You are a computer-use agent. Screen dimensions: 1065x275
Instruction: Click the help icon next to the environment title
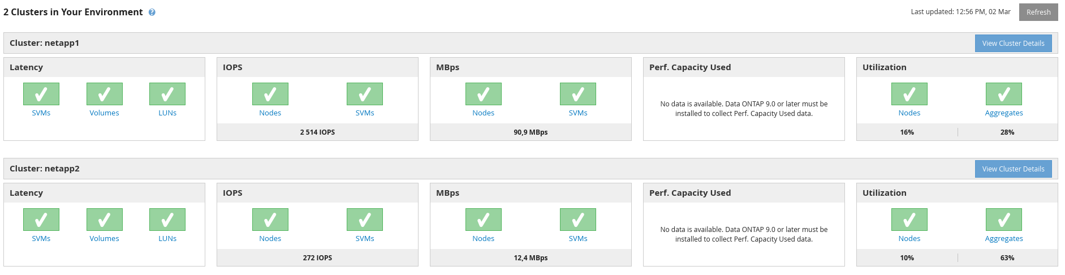(x=152, y=12)
